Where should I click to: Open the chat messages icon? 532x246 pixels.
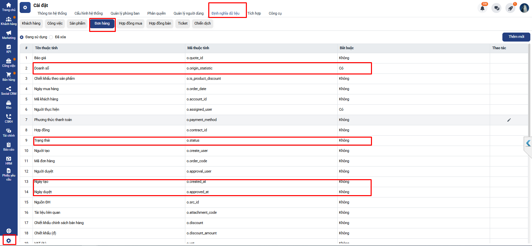tap(496, 8)
